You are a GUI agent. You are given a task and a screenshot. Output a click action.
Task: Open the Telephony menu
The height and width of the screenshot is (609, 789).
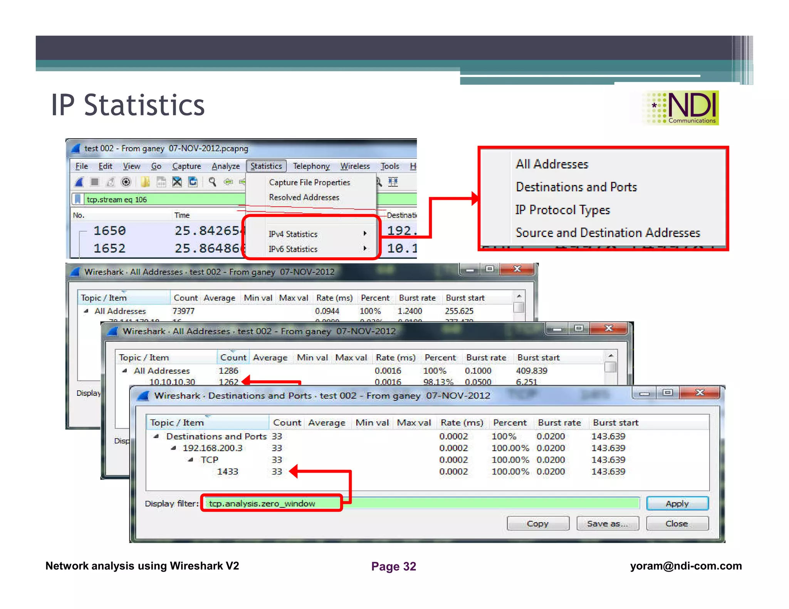[x=311, y=166]
